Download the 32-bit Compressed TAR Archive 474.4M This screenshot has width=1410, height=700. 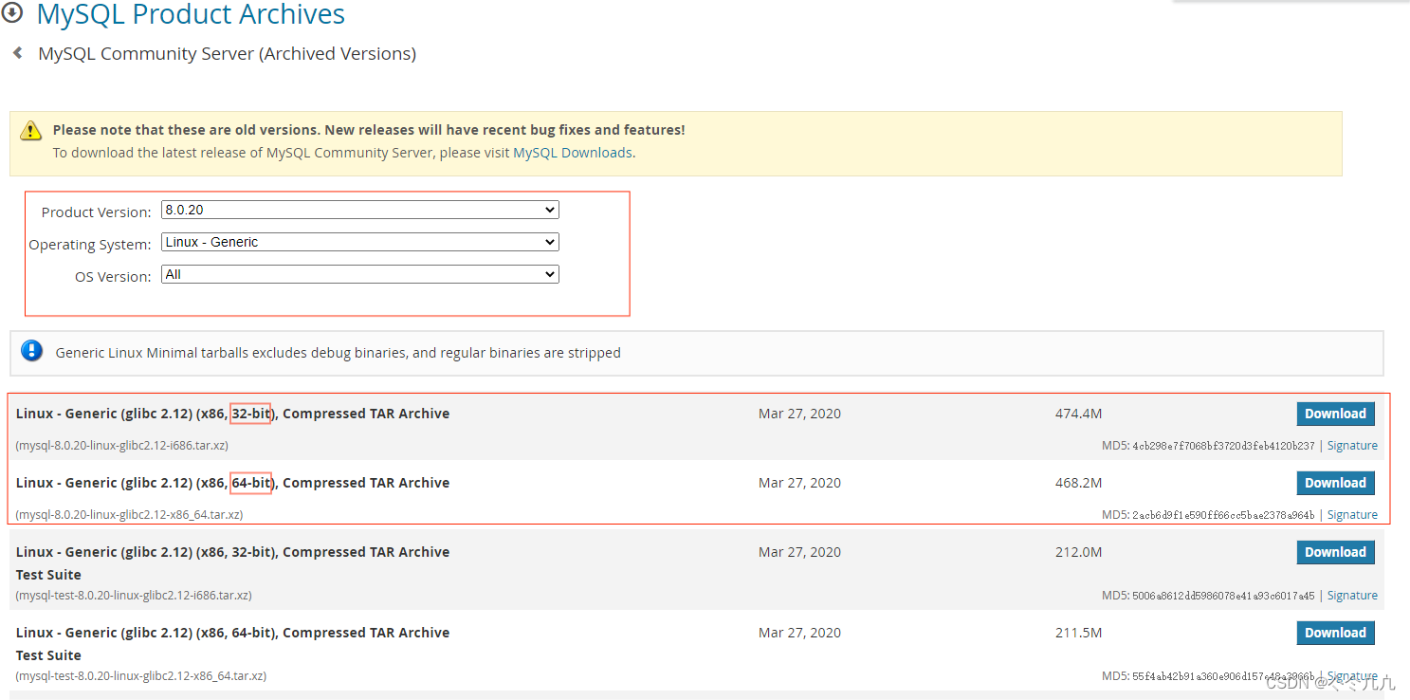tap(1335, 414)
